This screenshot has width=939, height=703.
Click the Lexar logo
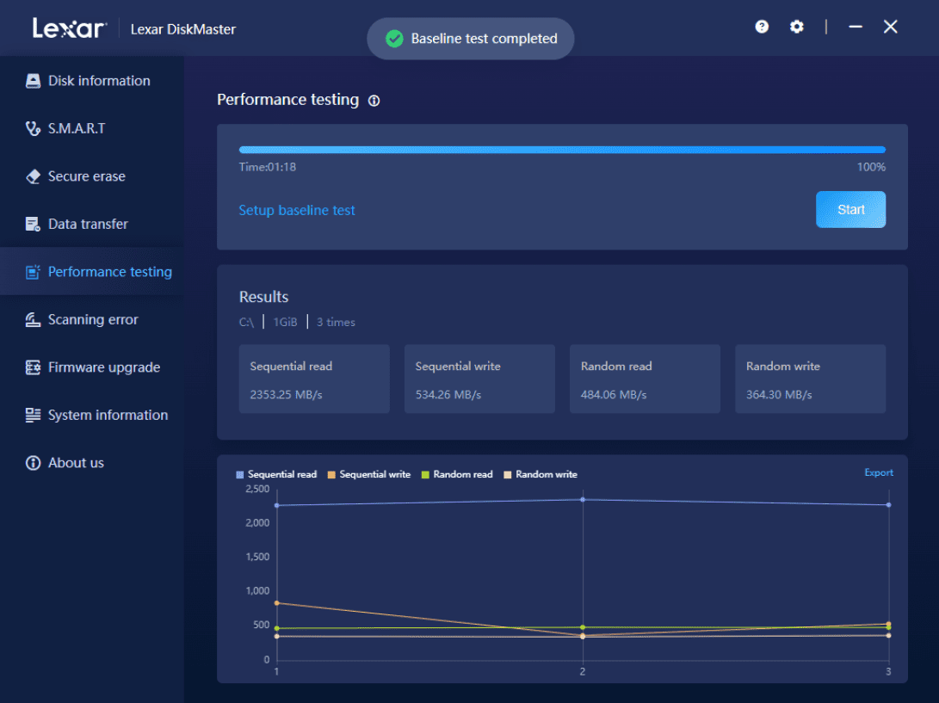[70, 28]
